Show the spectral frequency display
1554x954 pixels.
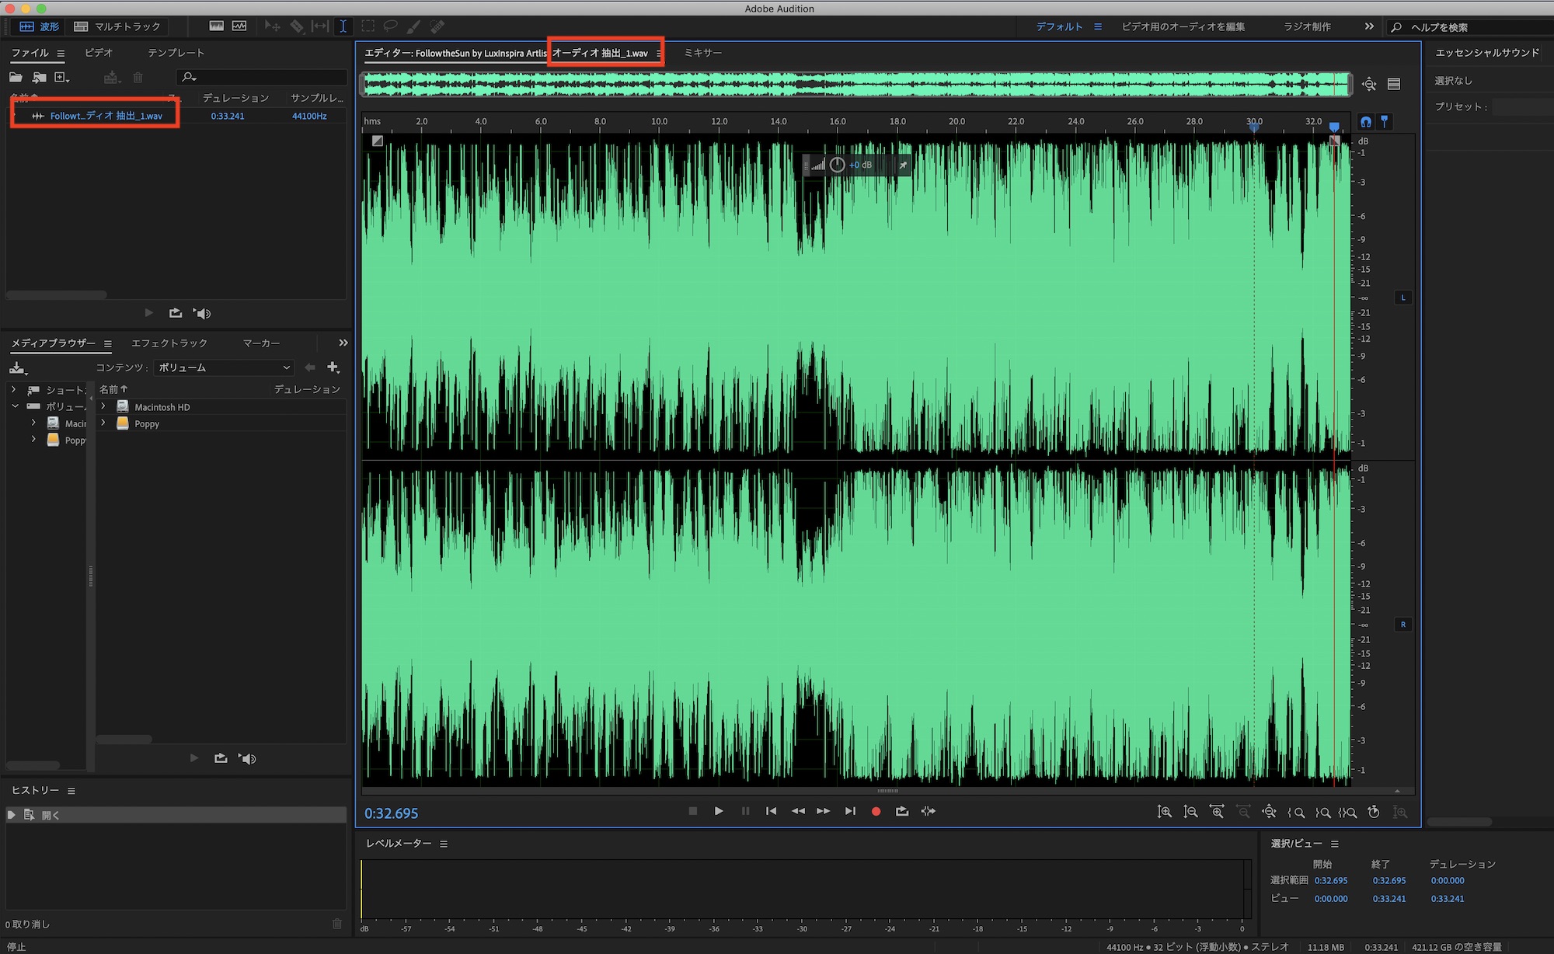tap(216, 26)
